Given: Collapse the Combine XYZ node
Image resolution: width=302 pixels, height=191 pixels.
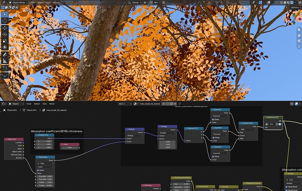Looking at the screenshot, I should click(x=37, y=135).
